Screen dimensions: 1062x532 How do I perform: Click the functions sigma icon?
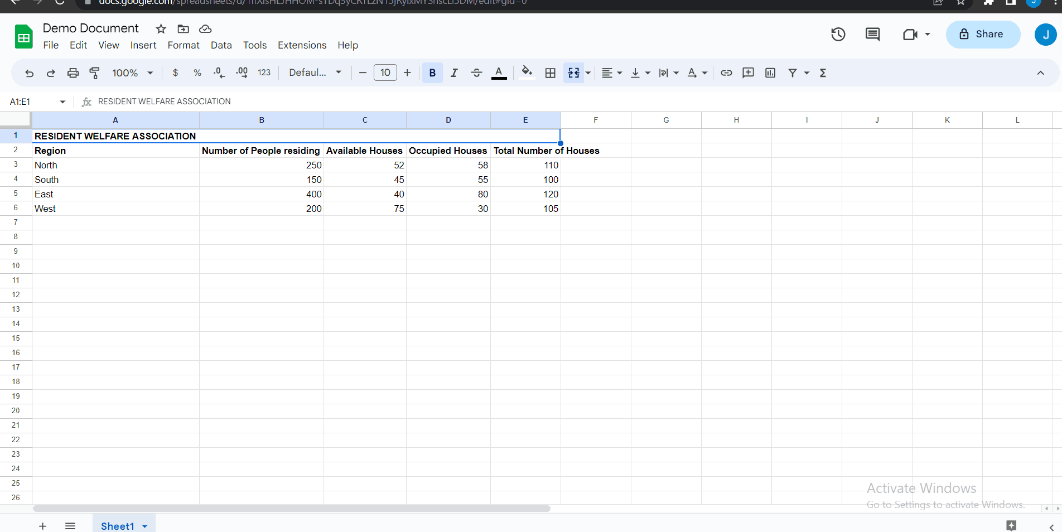823,73
